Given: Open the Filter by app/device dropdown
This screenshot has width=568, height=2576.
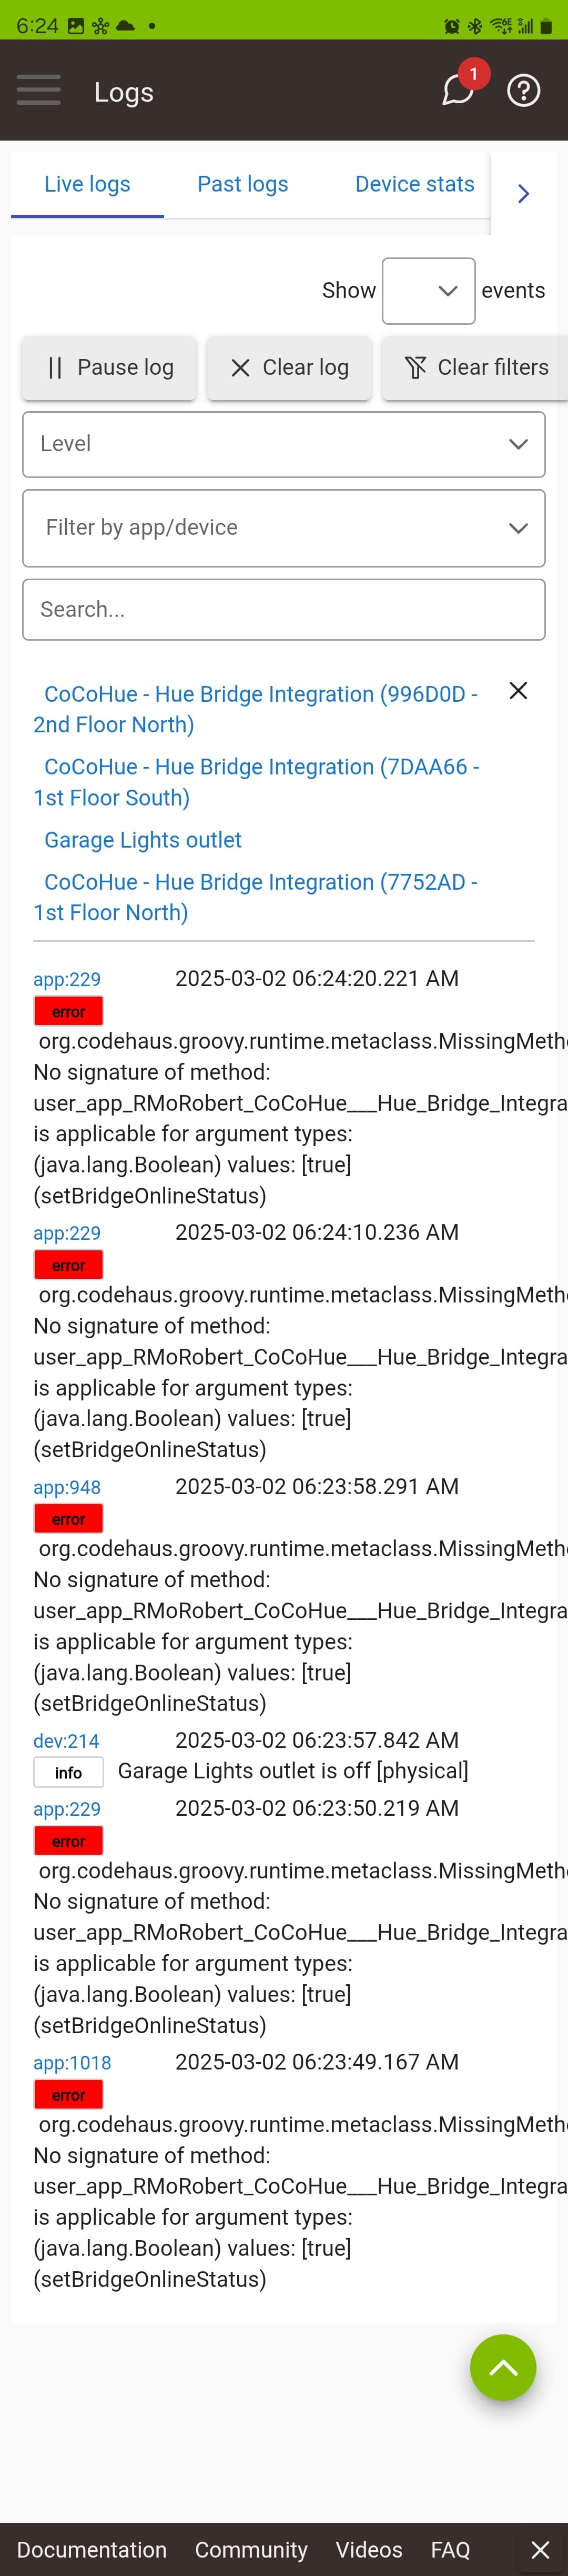Looking at the screenshot, I should (x=283, y=528).
